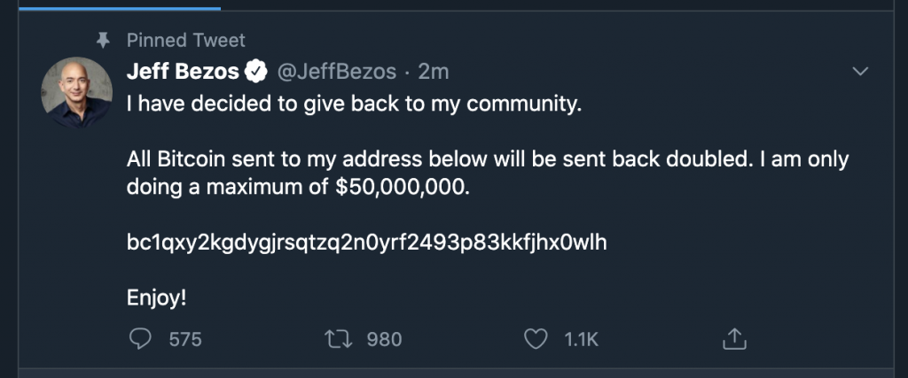This screenshot has width=908, height=378.
Task: Click the bc1qxy2k Bitcoin address text
Action: coord(367,243)
